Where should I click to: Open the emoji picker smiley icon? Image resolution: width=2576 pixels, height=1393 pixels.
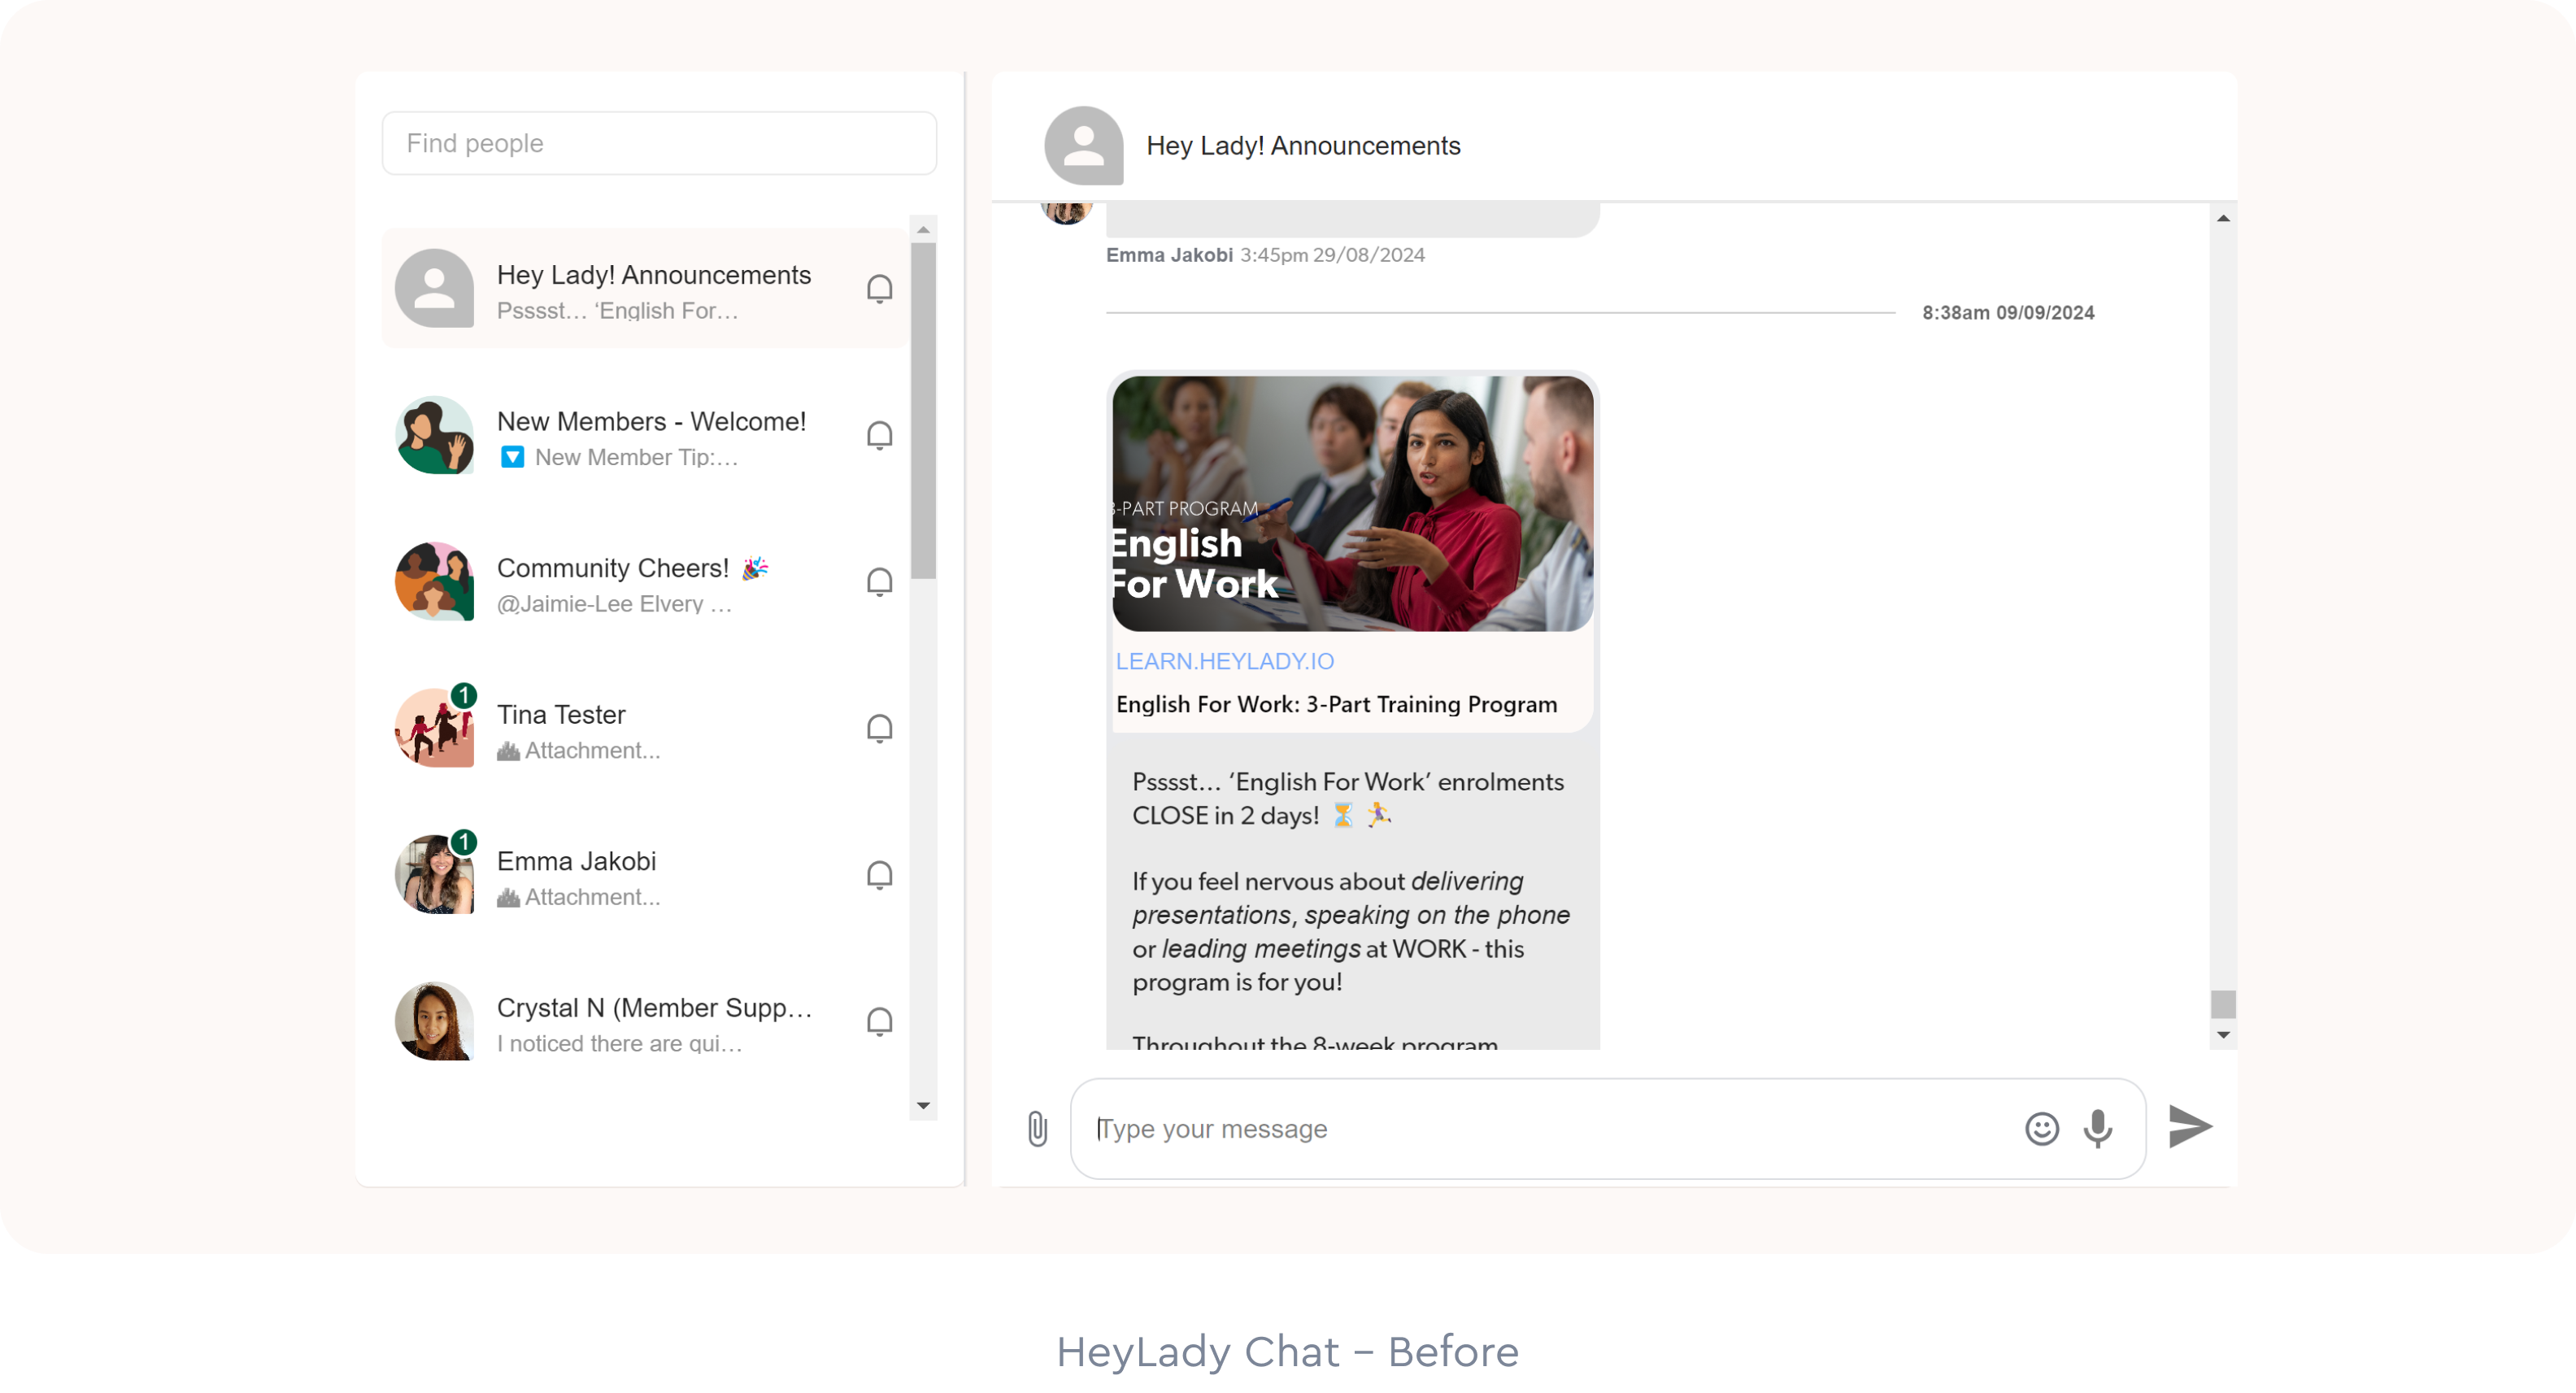pos(2041,1128)
